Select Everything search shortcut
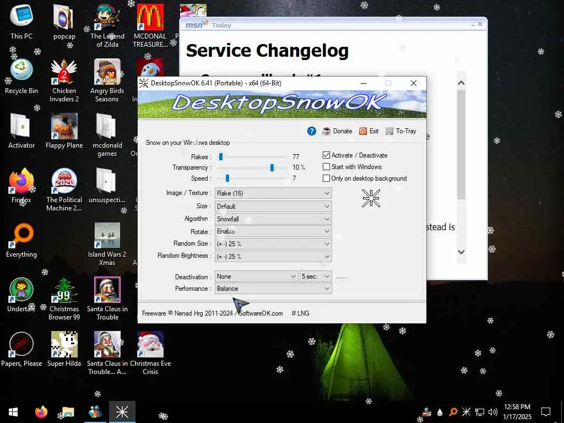This screenshot has height=423, width=564. point(21,240)
